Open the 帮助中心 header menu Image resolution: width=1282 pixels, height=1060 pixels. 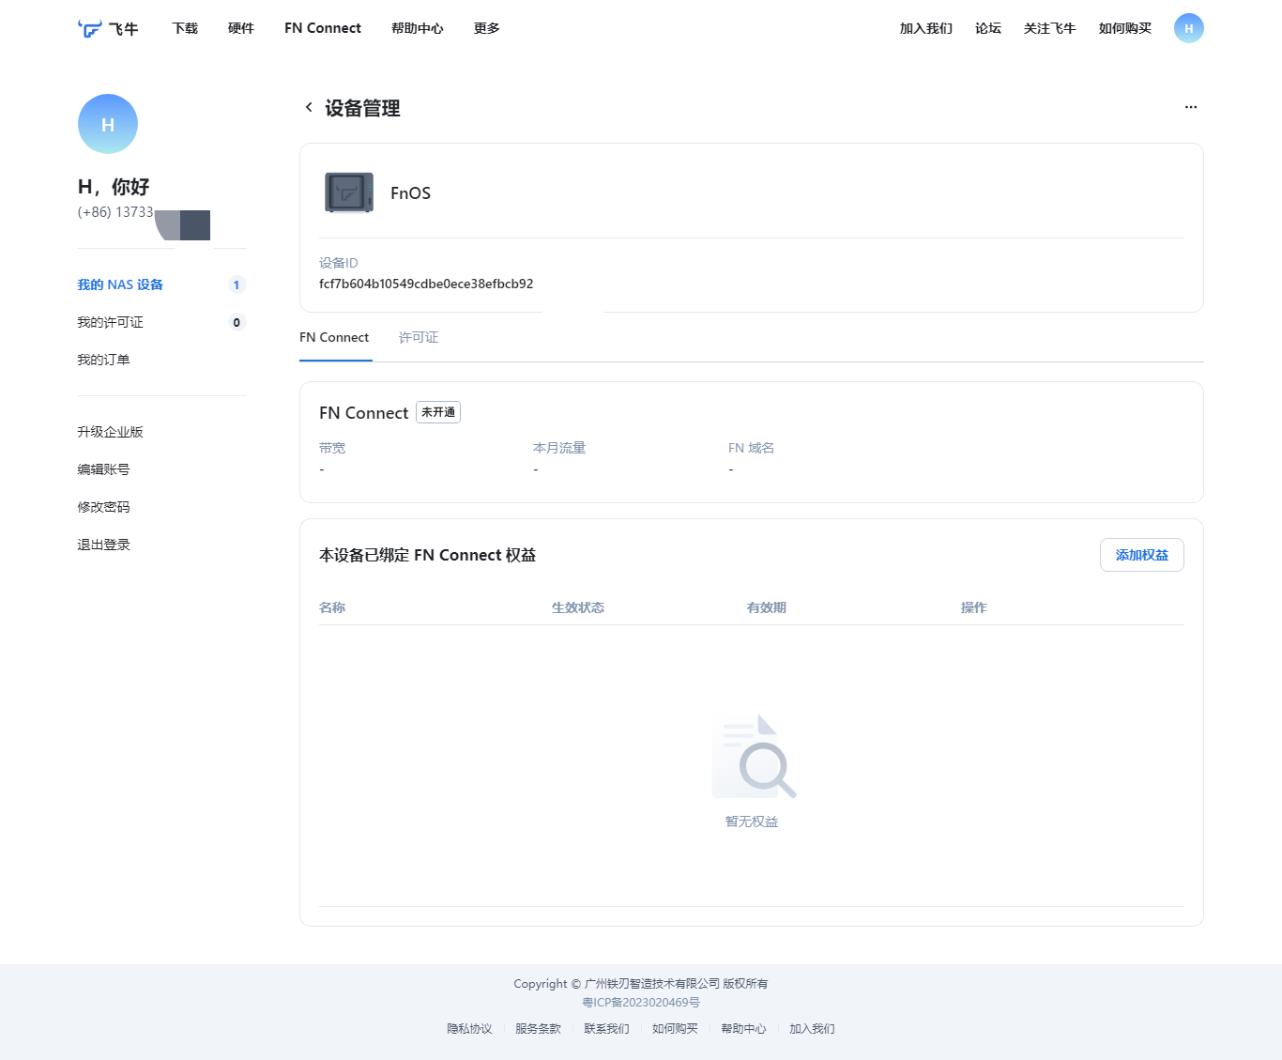coord(418,28)
